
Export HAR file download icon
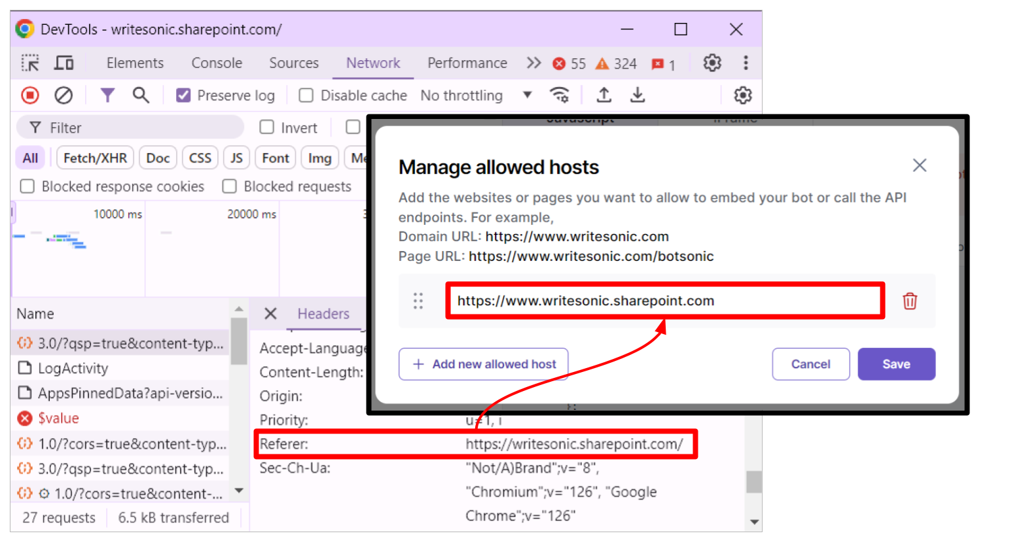coord(638,95)
